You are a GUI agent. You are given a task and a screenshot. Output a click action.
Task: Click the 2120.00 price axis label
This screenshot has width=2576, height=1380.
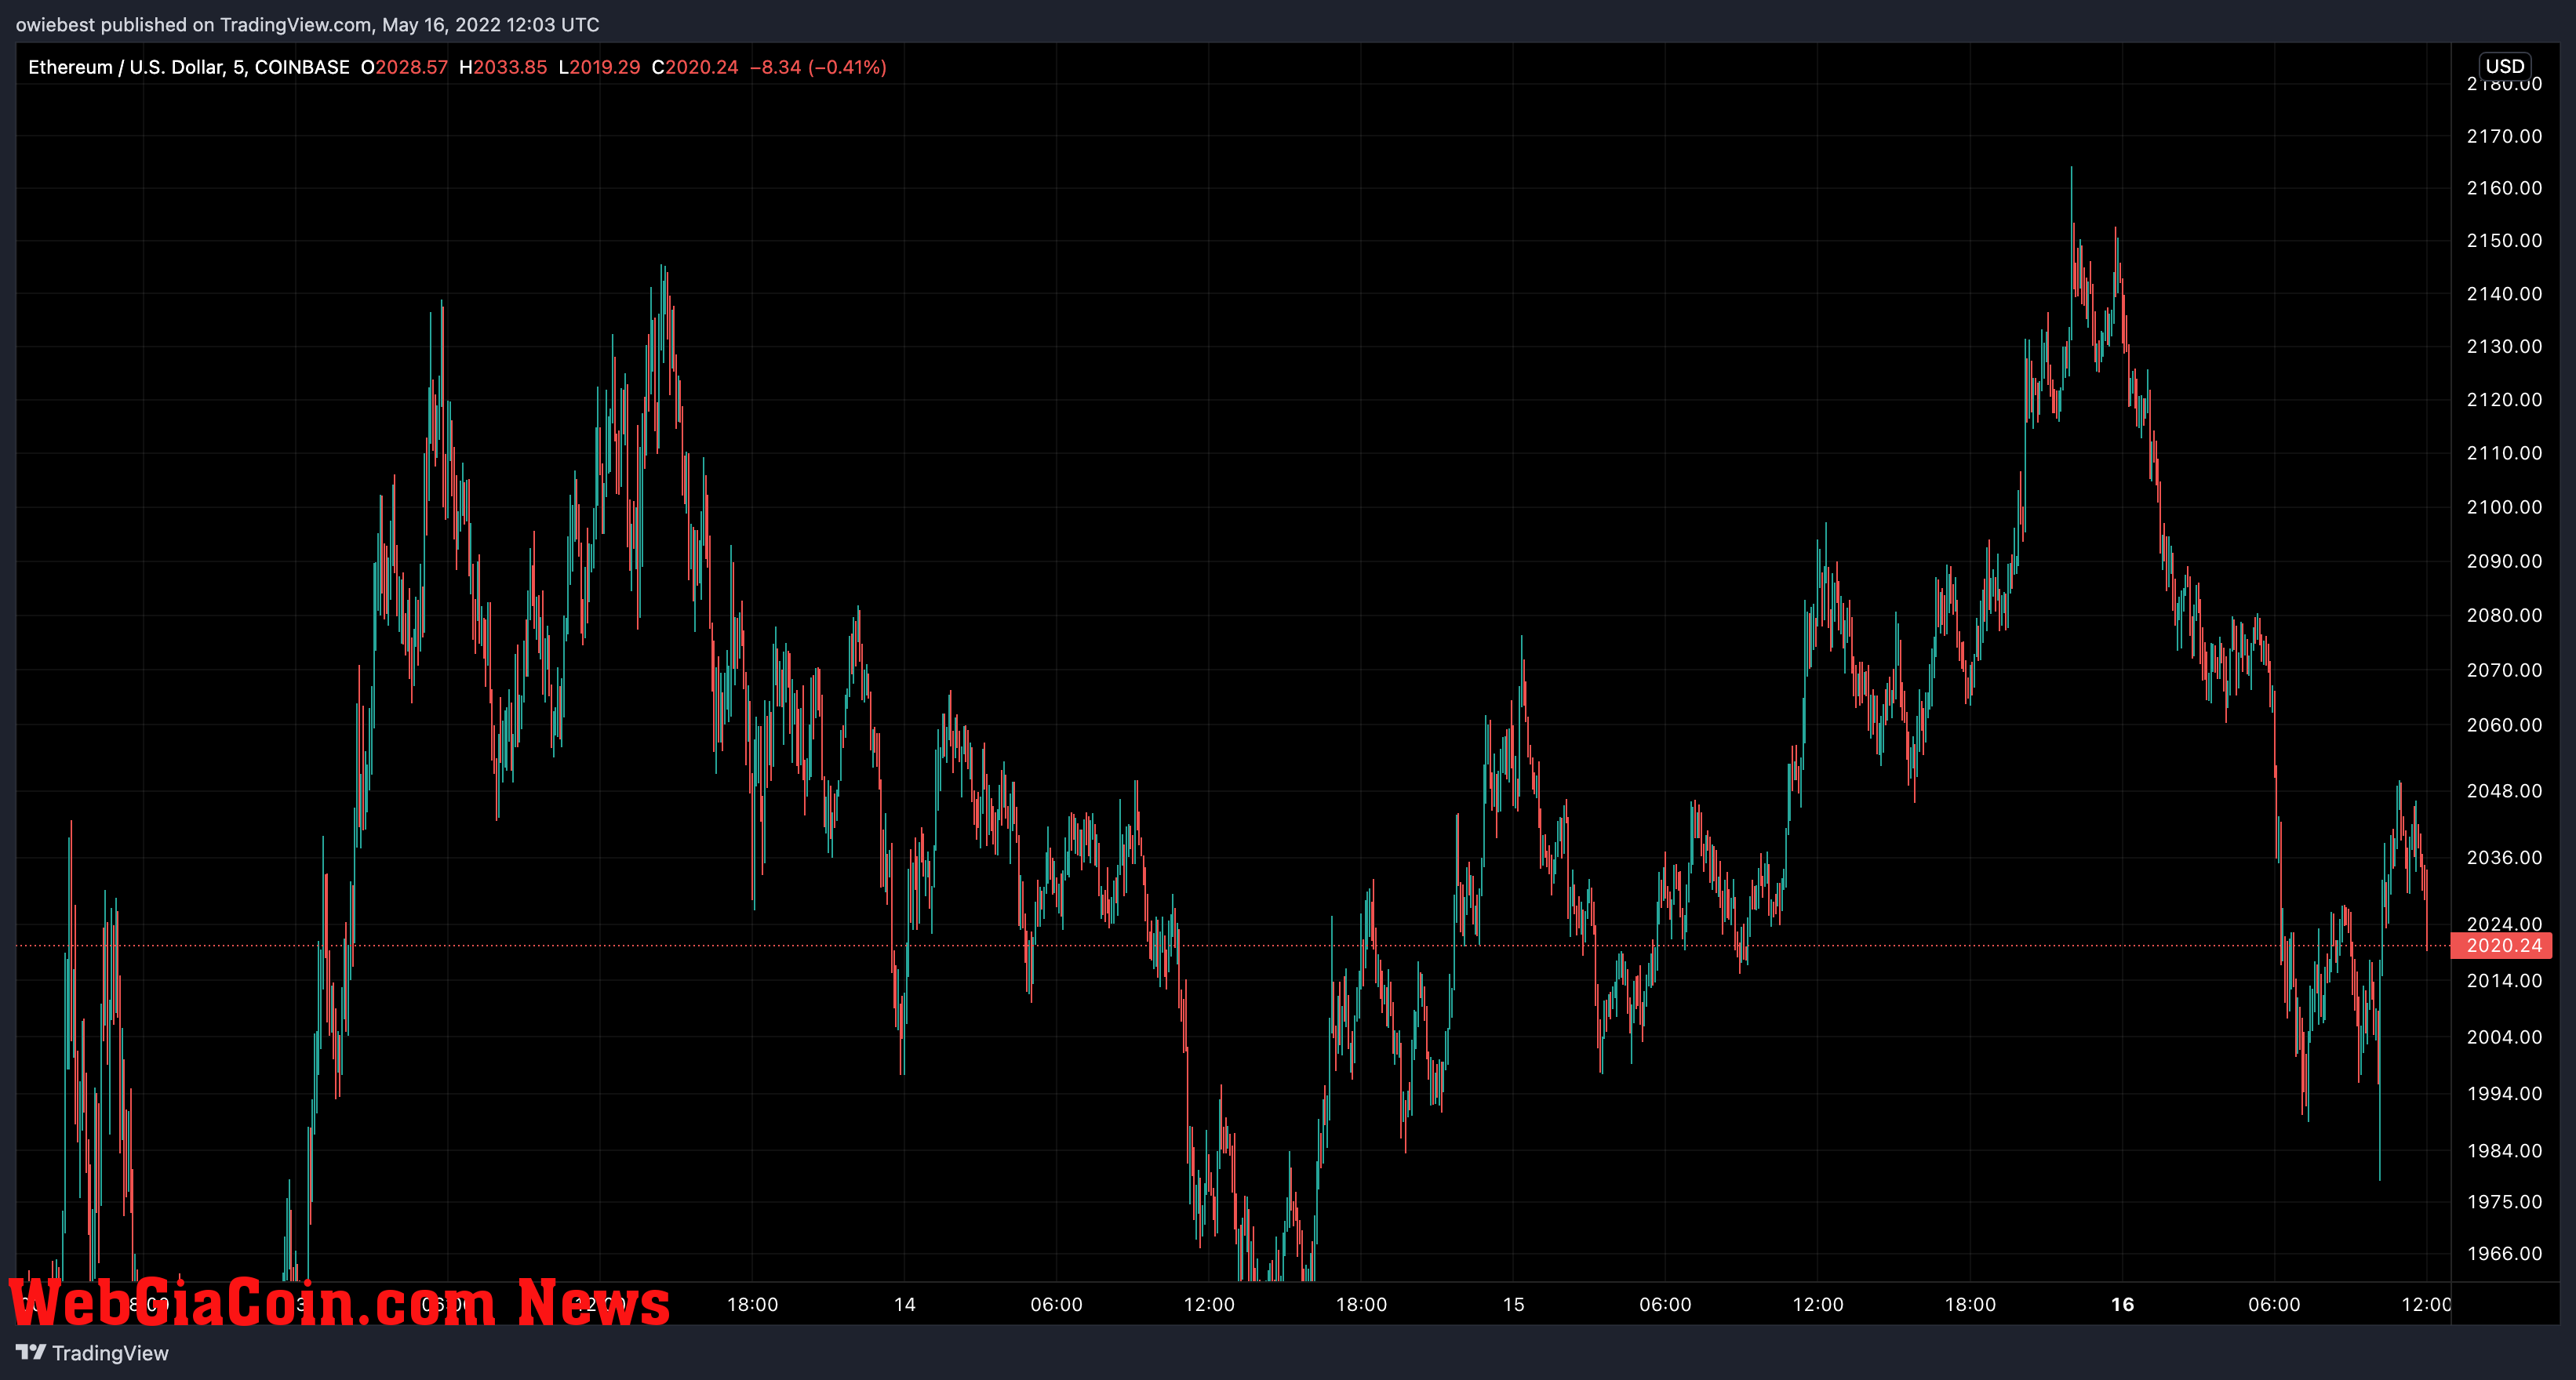tap(2504, 400)
